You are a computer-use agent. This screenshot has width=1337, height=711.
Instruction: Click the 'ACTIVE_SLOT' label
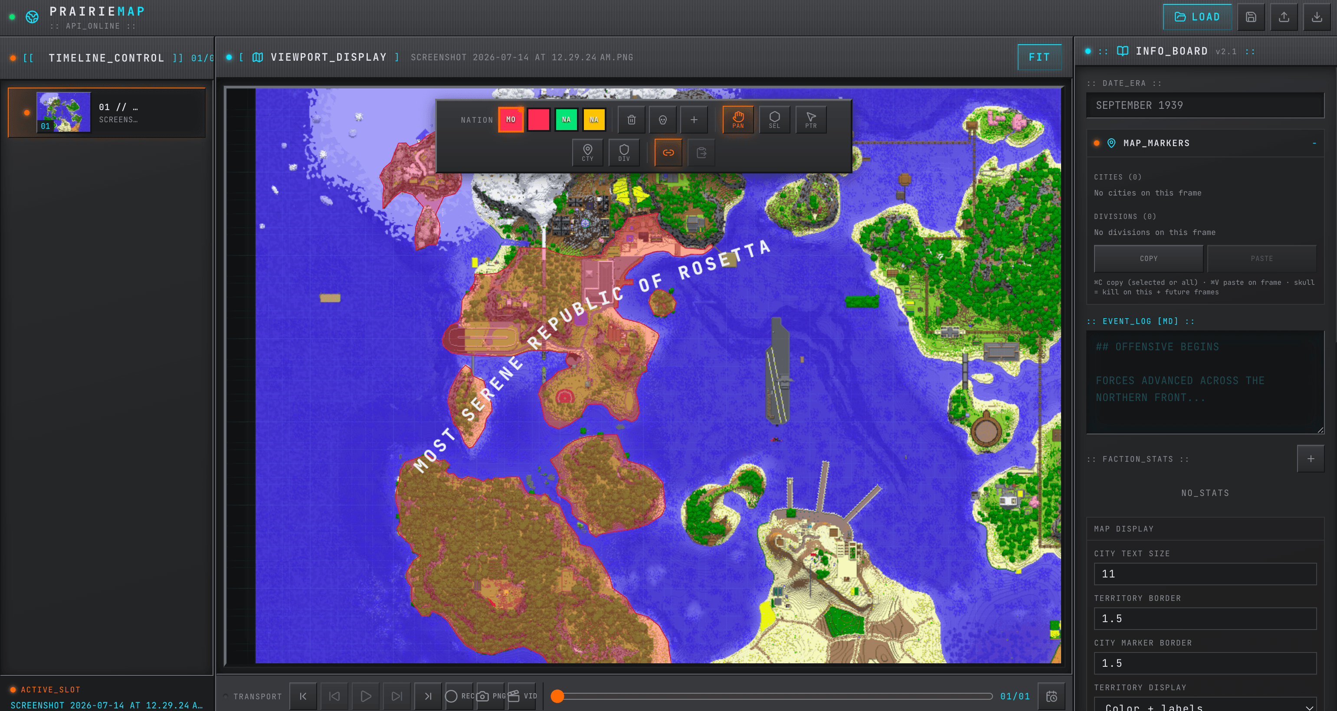[50, 690]
